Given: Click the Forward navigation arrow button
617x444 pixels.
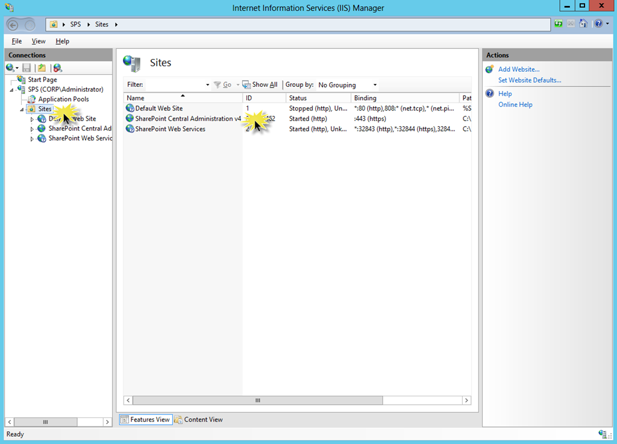Looking at the screenshot, I should pyautogui.click(x=30, y=25).
